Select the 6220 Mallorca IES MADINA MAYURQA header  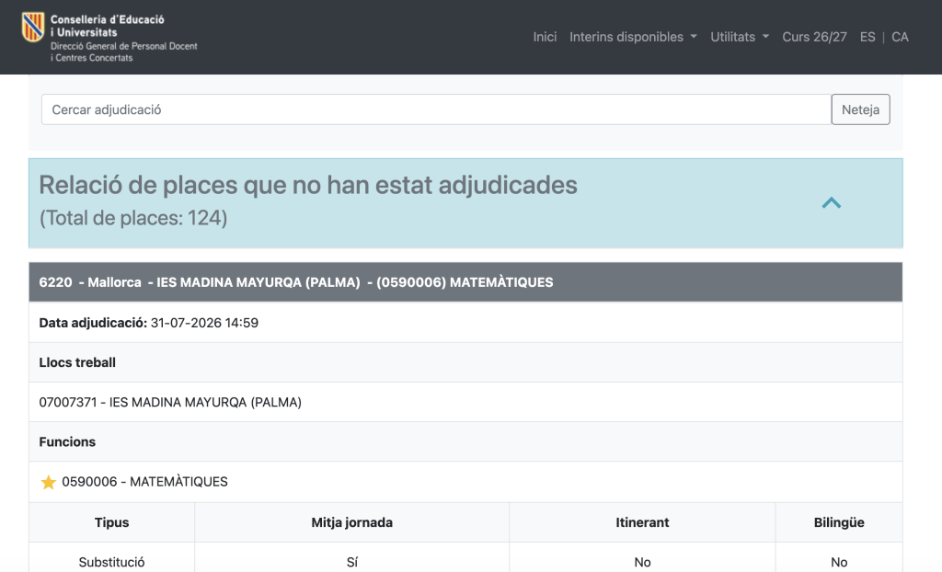(465, 281)
